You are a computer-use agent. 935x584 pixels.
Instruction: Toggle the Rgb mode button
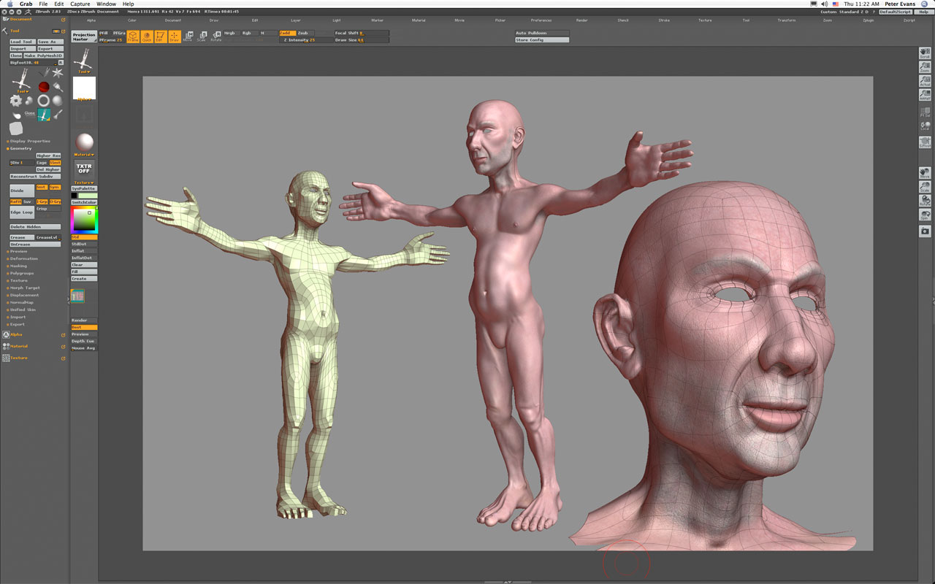(250, 33)
